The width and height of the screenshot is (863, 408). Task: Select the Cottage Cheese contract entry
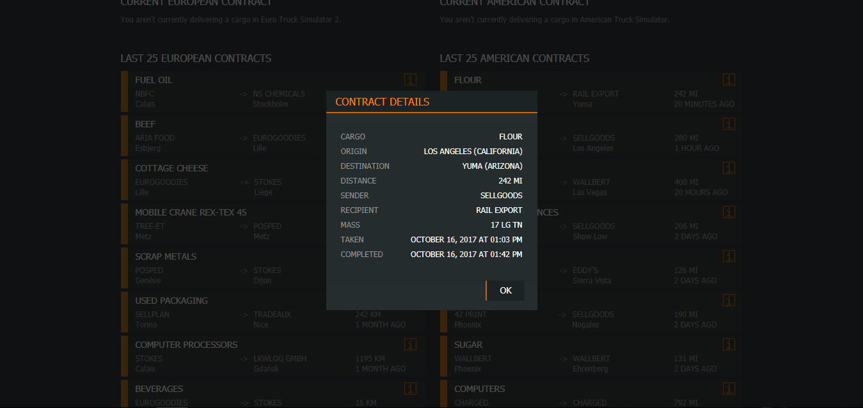tap(171, 168)
